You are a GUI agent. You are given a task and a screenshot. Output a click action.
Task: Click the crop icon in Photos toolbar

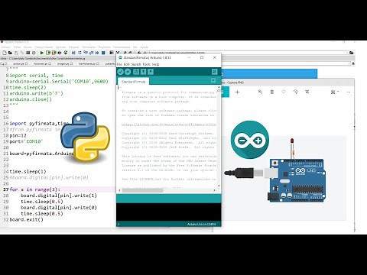(307, 92)
